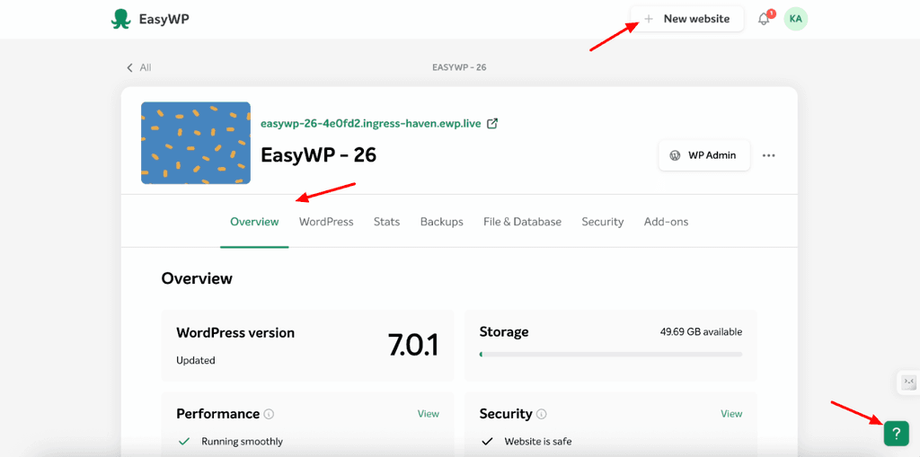
Task: Click the Running smoothly status
Action: tap(242, 442)
